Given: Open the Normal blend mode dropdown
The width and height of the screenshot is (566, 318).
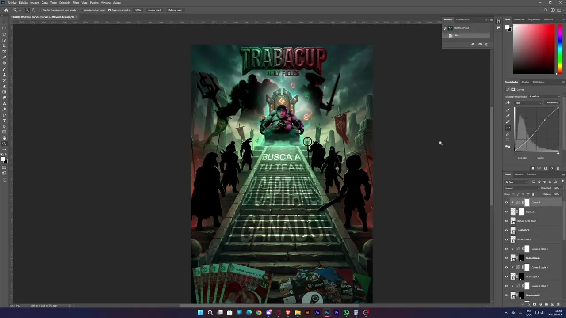Looking at the screenshot, I should [x=522, y=188].
